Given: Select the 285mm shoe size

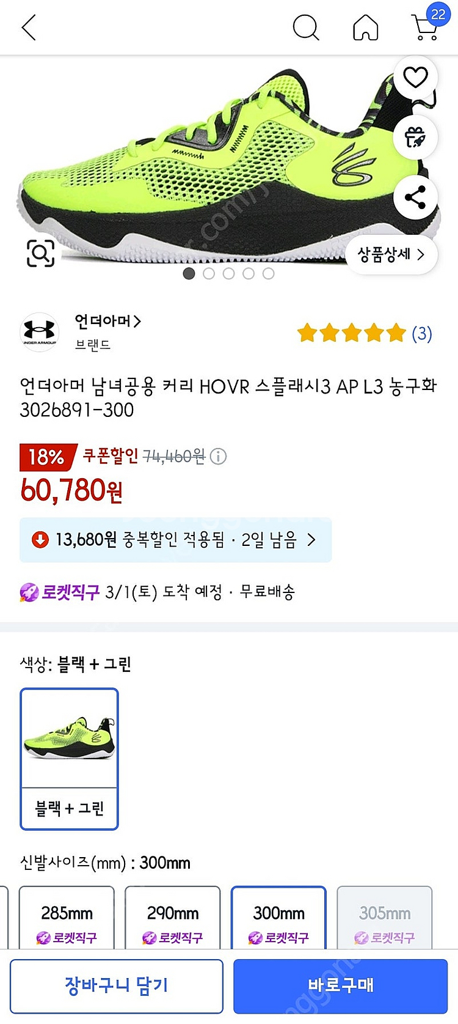Looking at the screenshot, I should [x=67, y=917].
